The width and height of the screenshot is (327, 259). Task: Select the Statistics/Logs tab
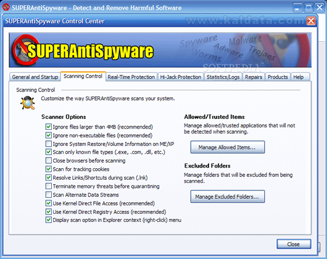coord(223,77)
